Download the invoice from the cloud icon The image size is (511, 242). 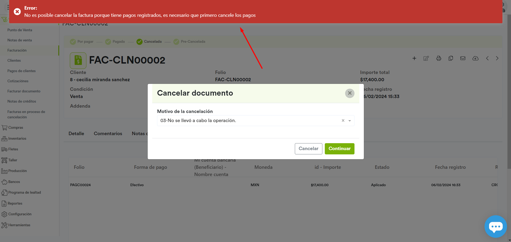tap(476, 58)
